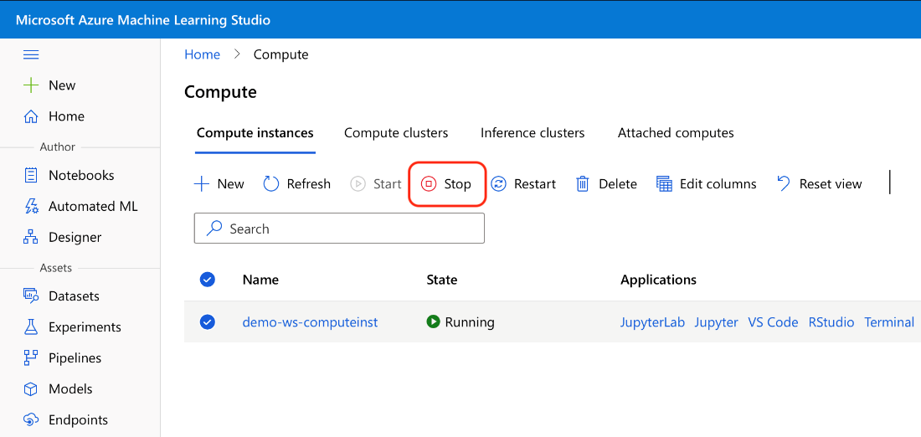The image size is (921, 437).
Task: Launch the RStudio application link
Action: pyautogui.click(x=831, y=321)
